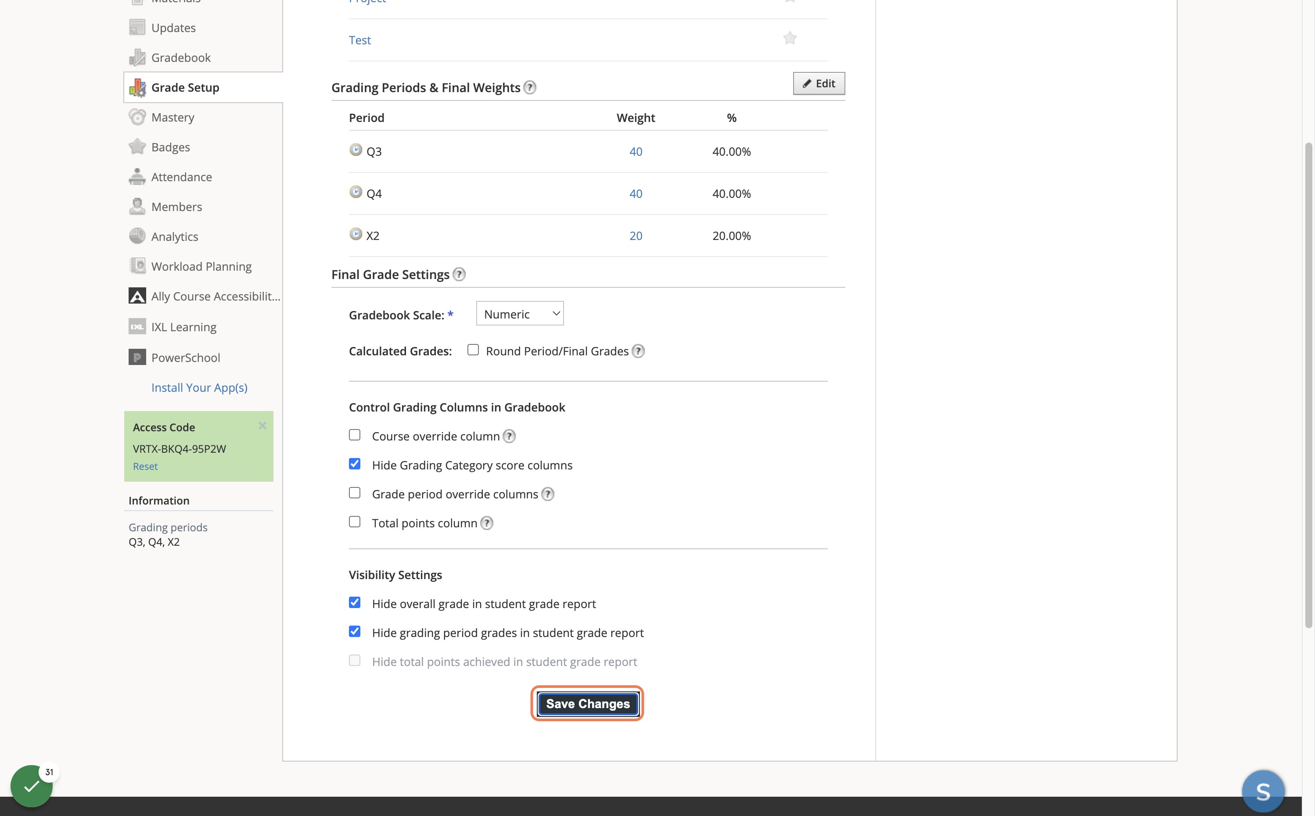Open Mastery sidebar icon
The width and height of the screenshot is (1315, 816).
coord(137,117)
